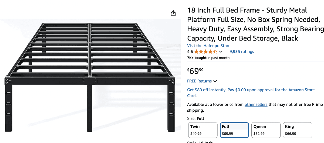Open the 9,935 ratings link
Screen dimensions: 324x143
pyautogui.click(x=242, y=52)
